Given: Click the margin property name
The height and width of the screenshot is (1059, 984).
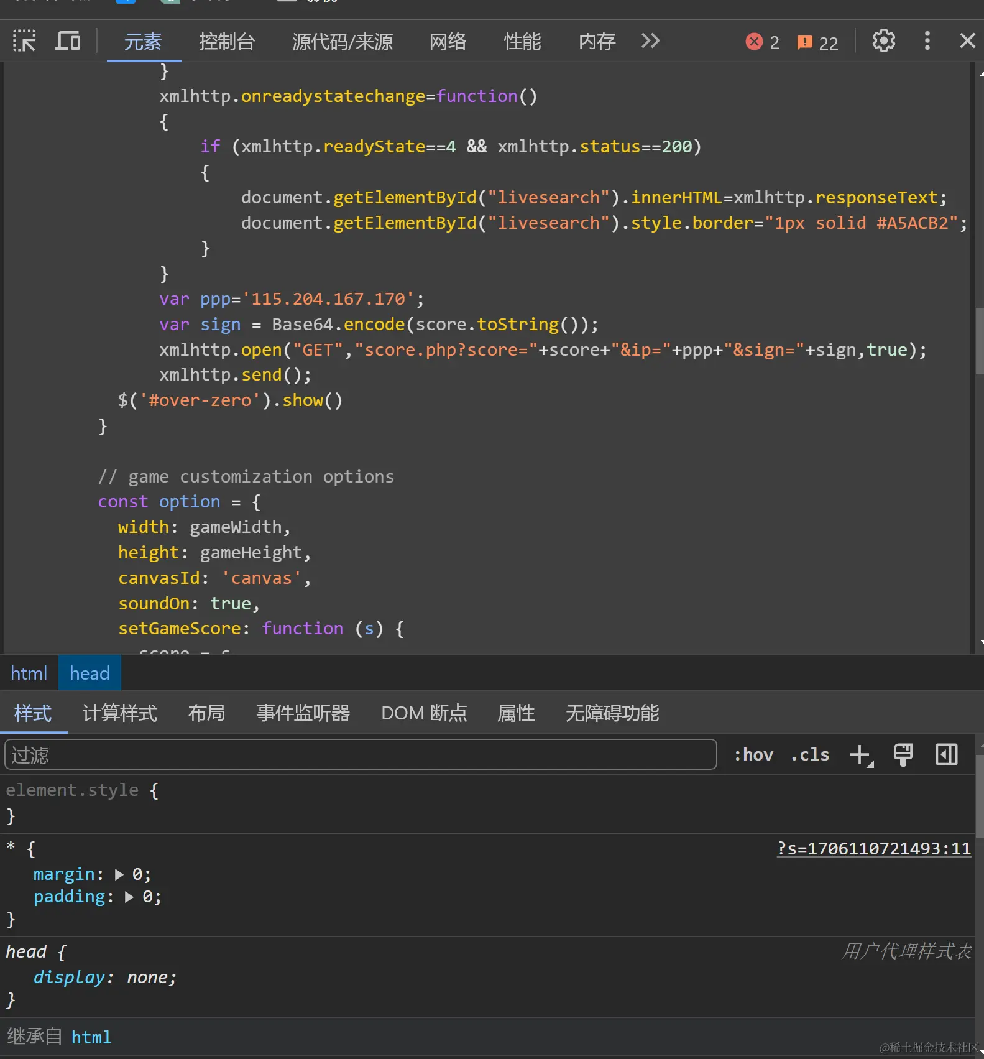Looking at the screenshot, I should 65,875.
